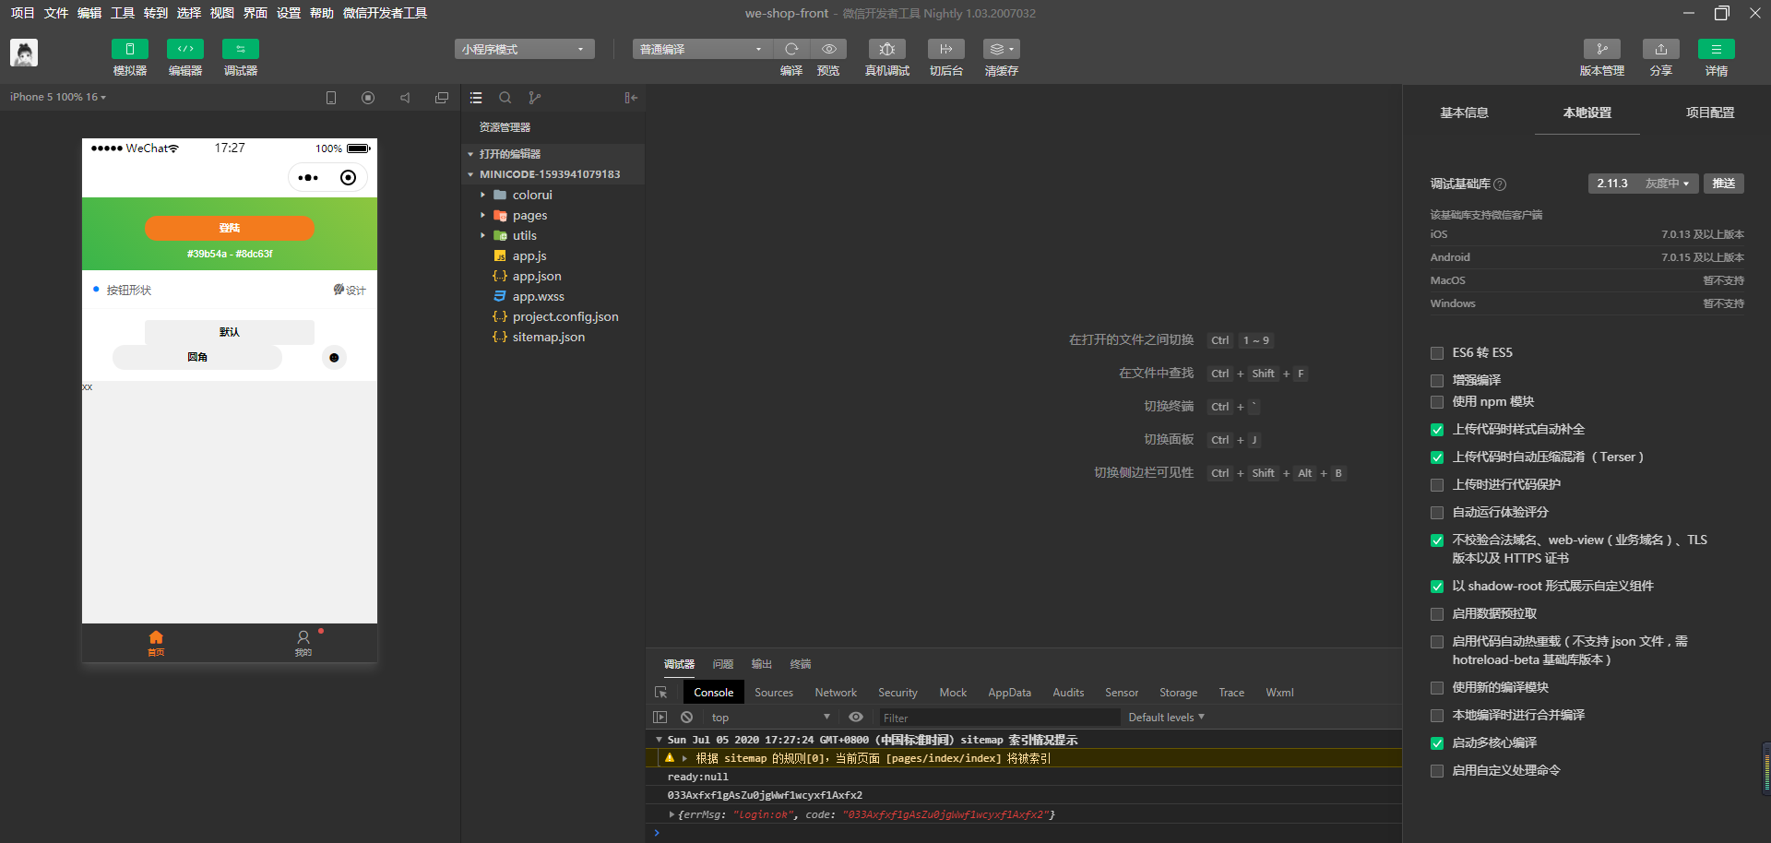This screenshot has height=843, width=1771.
Task: Click the compile (编译) refresh icon
Action: 791,49
